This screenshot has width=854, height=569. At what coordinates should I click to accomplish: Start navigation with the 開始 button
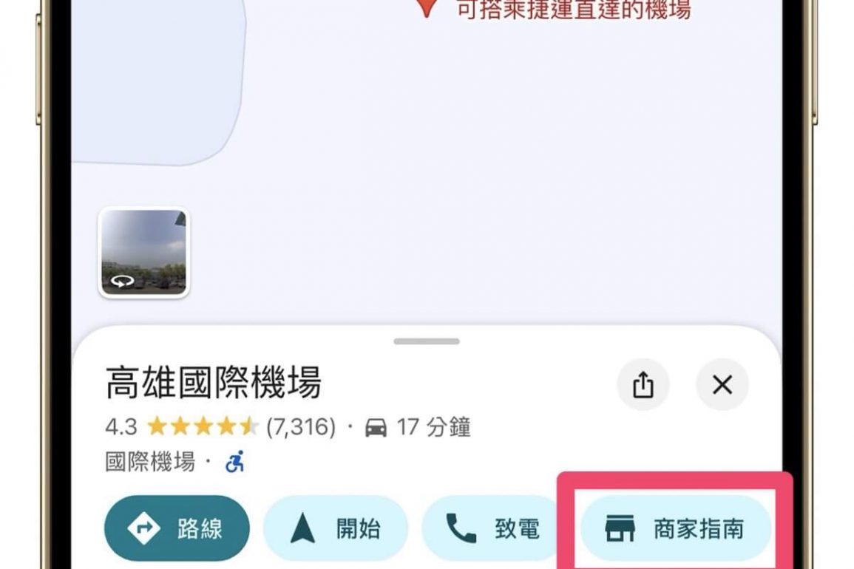click(x=336, y=528)
